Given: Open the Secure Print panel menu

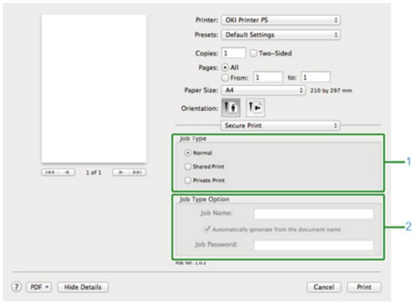Looking at the screenshot, I should click(x=281, y=126).
